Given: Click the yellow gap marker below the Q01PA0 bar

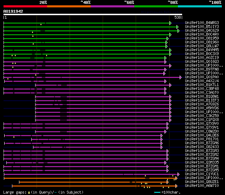Looking at the screenshot, I should [8, 79].
